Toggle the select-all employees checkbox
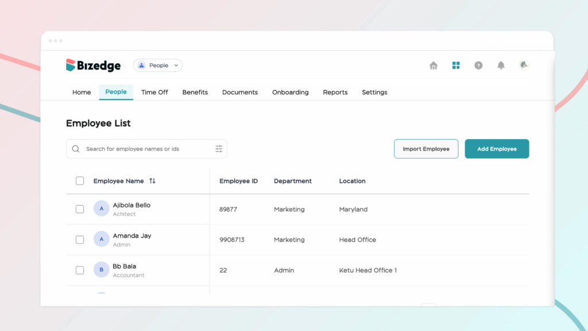This screenshot has width=588, height=331. coord(80,181)
